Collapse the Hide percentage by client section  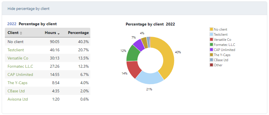coord(28,9)
